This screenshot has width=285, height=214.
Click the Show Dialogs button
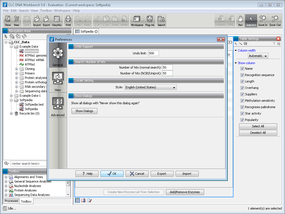click(84, 111)
